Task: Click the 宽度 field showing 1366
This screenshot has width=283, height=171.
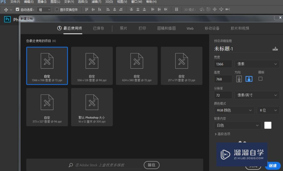Action: (x=223, y=64)
